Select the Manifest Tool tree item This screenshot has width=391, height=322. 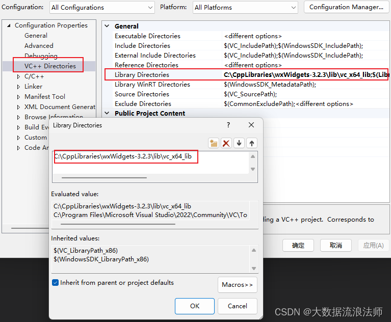(45, 97)
